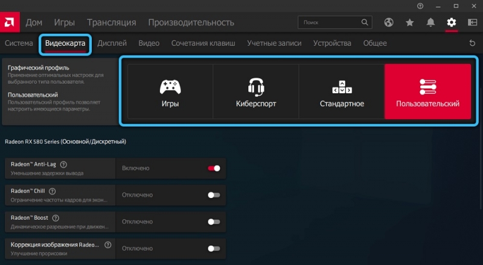Open the Дом tab

tap(34, 22)
